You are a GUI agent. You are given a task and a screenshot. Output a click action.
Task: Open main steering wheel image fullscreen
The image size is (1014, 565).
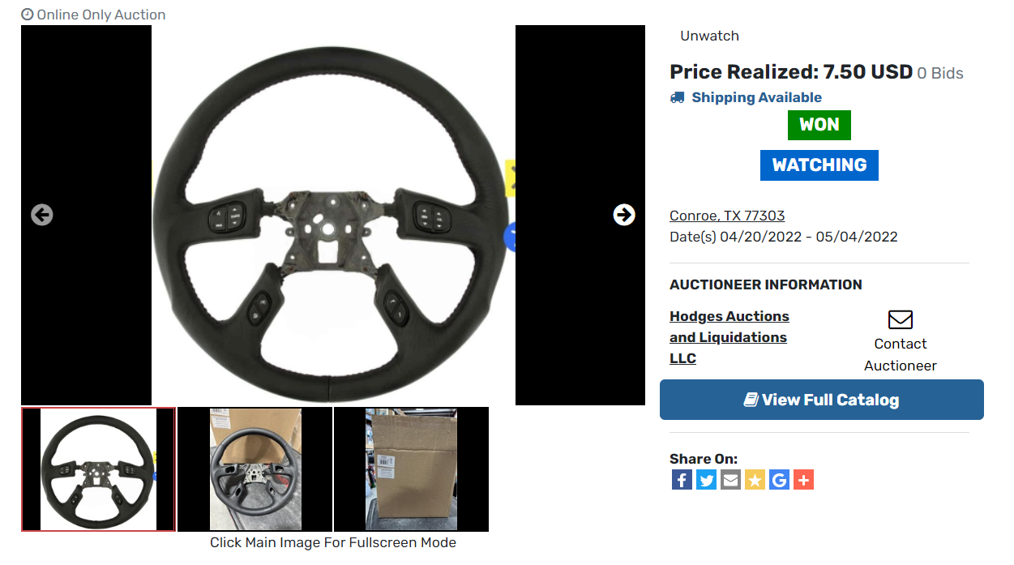click(333, 216)
